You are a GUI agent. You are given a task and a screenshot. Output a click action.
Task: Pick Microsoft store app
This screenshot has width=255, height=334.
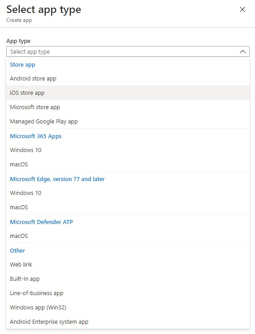pos(128,107)
